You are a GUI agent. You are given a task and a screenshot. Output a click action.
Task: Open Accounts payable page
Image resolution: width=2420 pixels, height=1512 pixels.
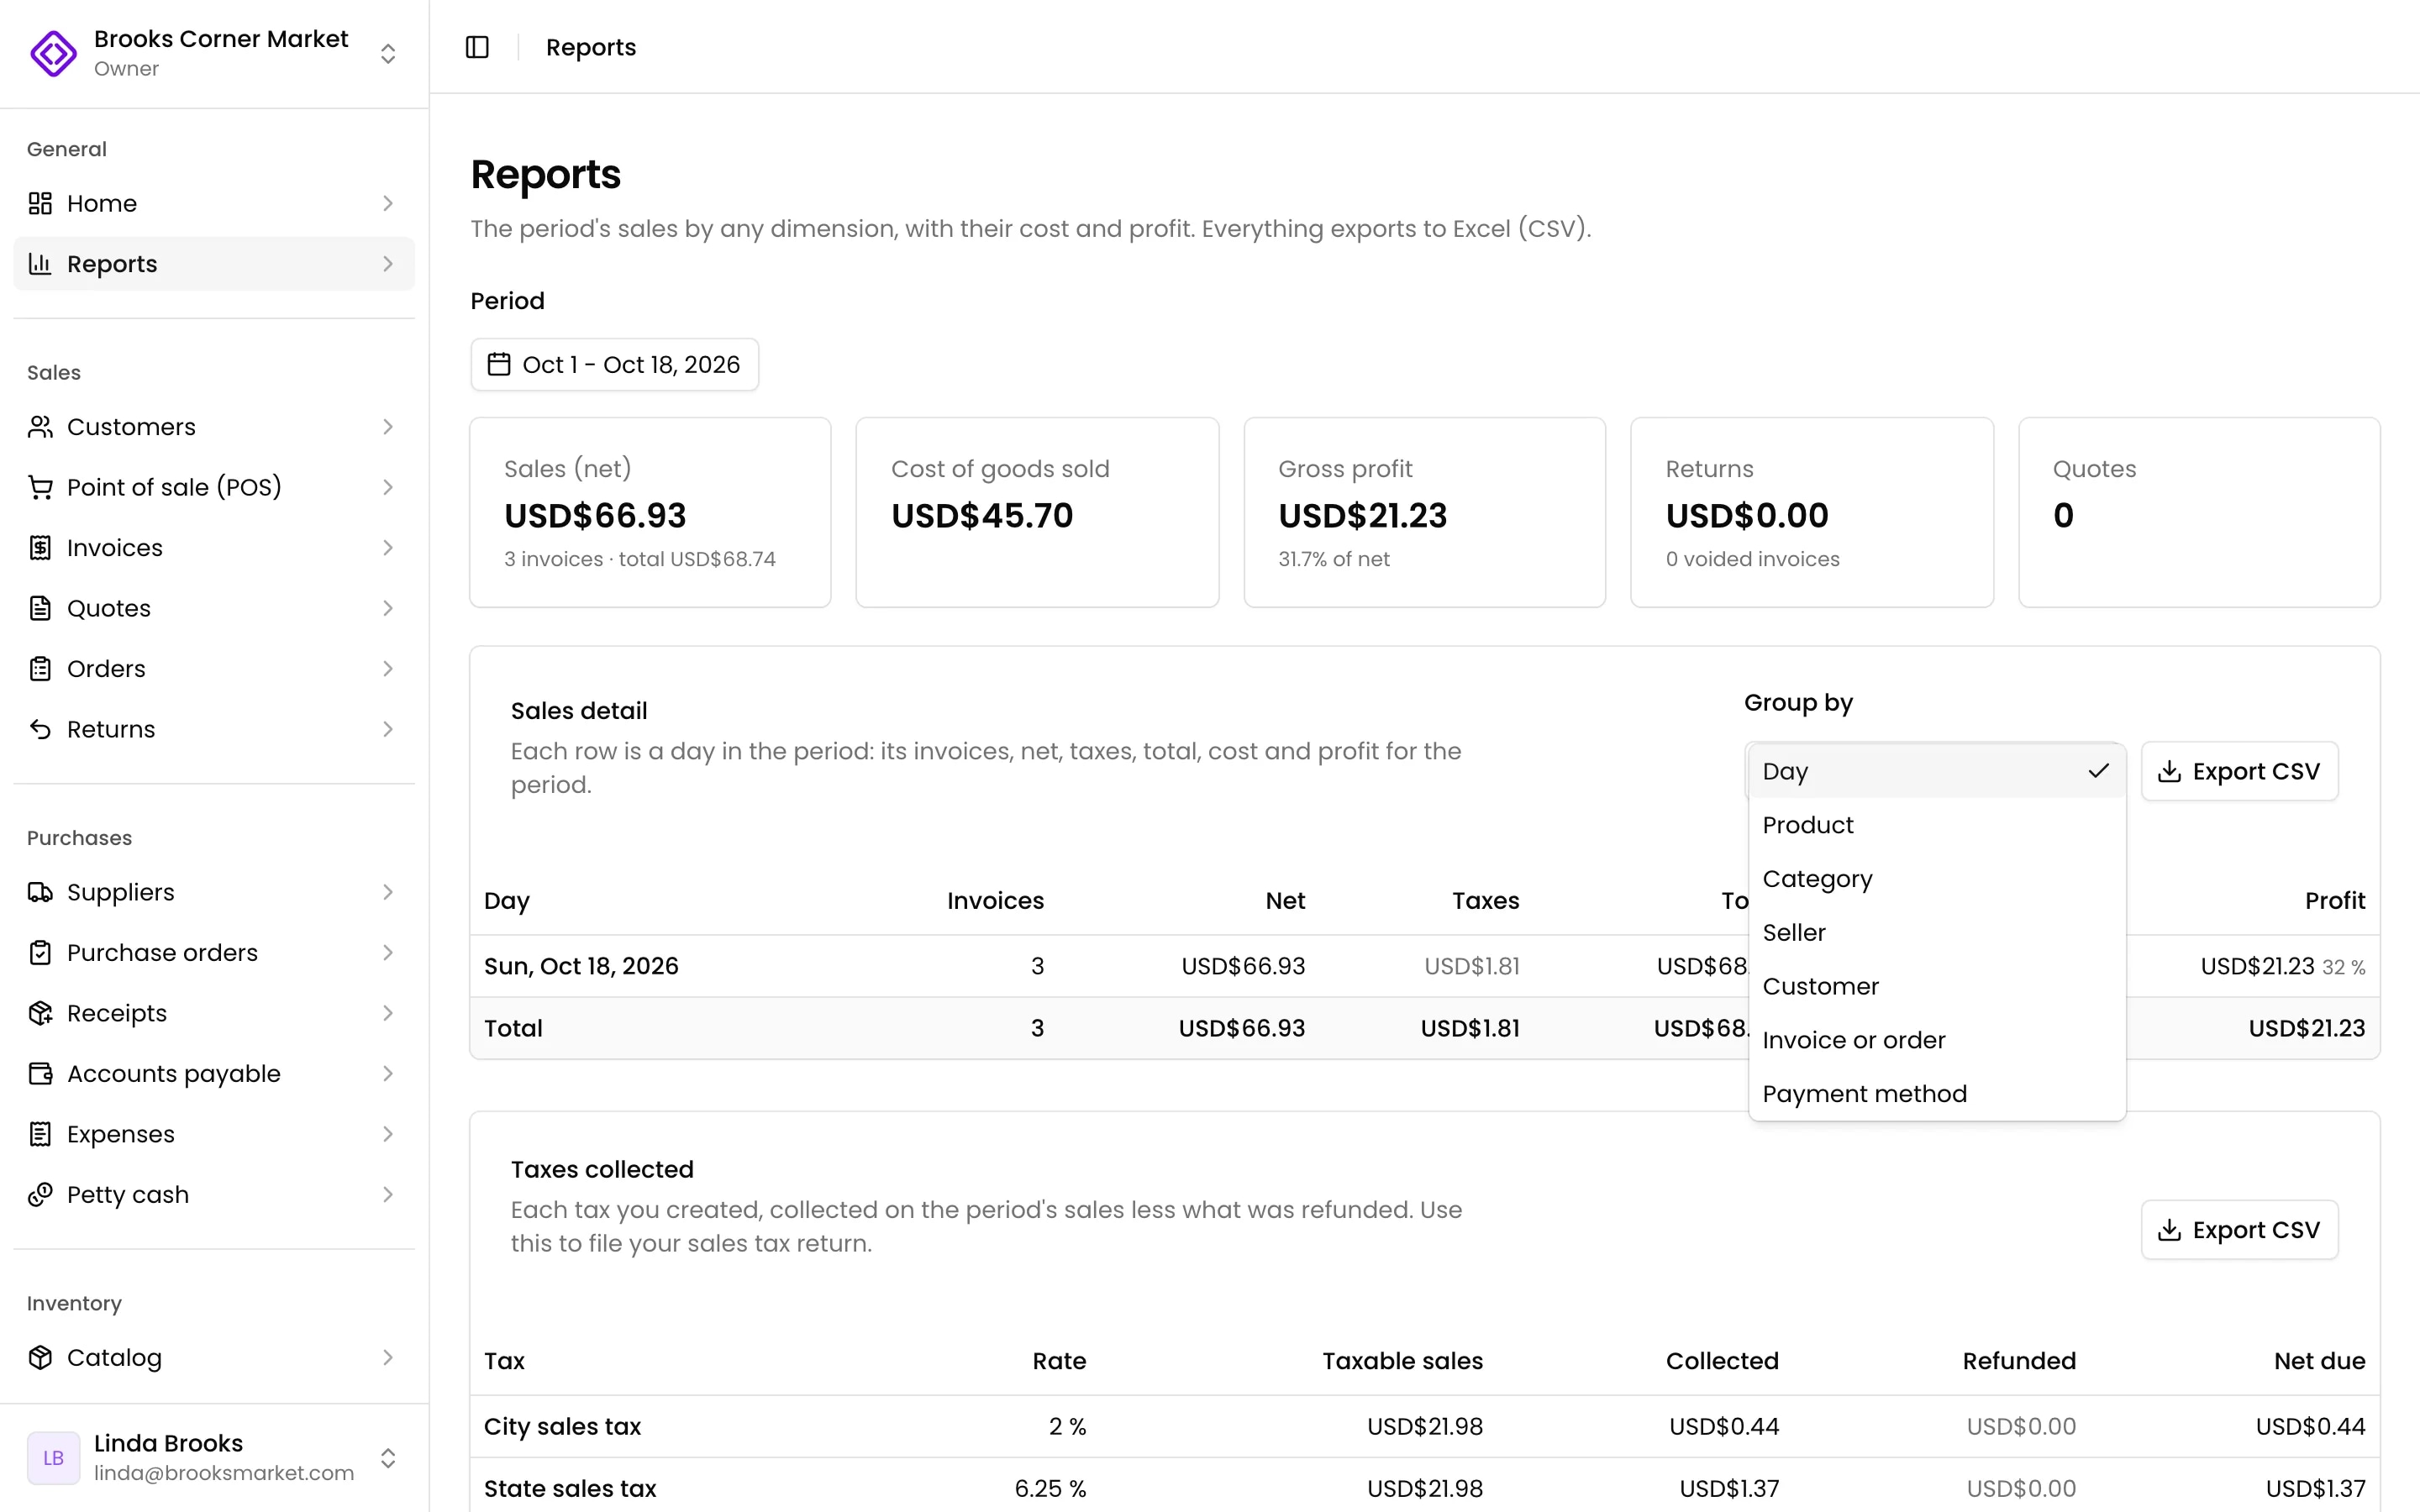coord(214,1074)
